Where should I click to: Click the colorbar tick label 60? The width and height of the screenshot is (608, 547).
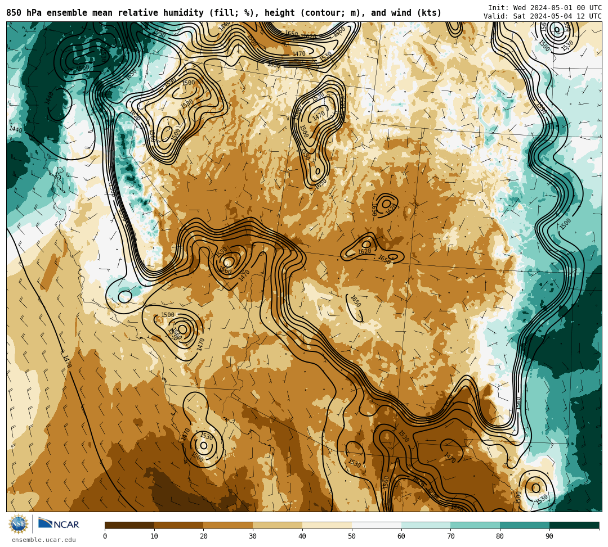point(401,536)
